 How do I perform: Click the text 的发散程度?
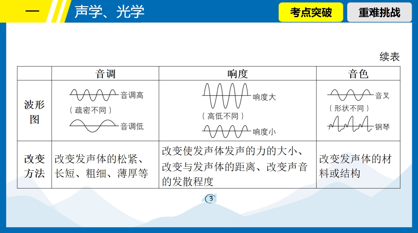click(x=188, y=181)
